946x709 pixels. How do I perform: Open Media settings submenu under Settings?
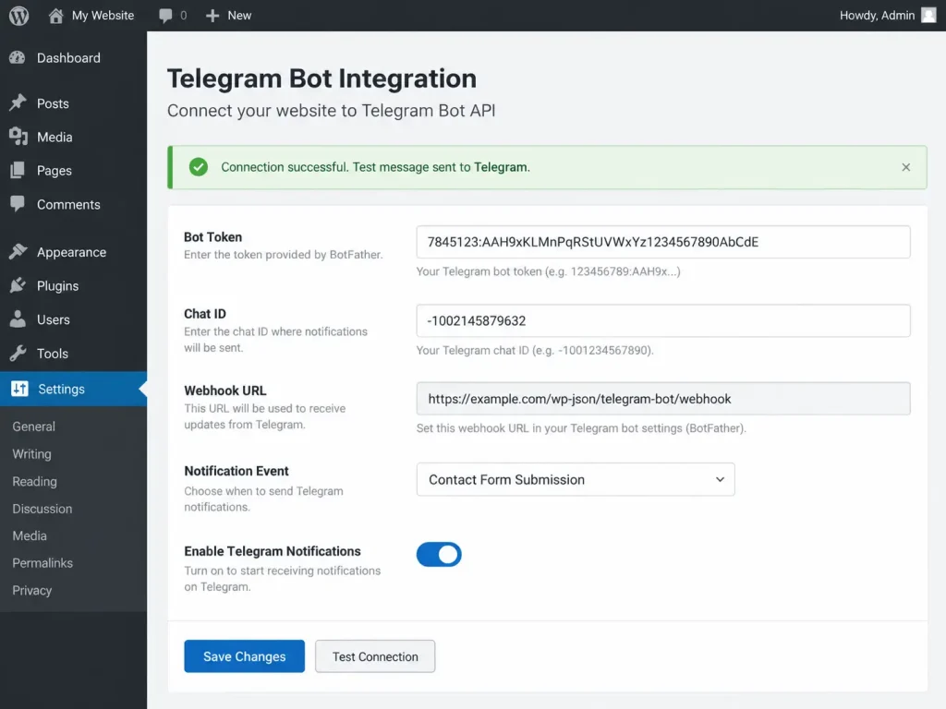pyautogui.click(x=30, y=535)
